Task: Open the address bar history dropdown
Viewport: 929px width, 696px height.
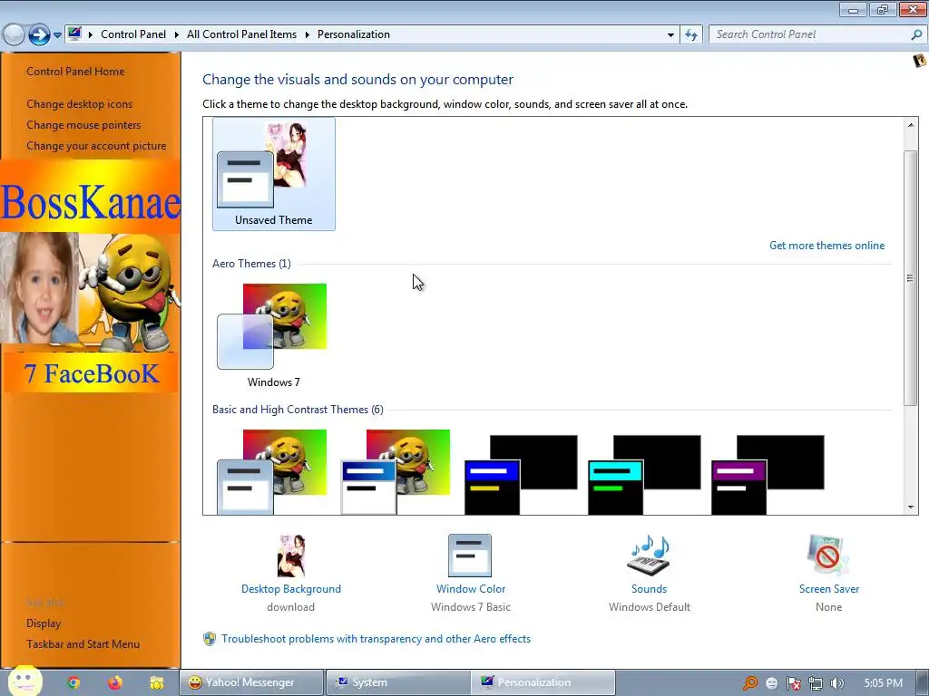Action: click(x=670, y=35)
